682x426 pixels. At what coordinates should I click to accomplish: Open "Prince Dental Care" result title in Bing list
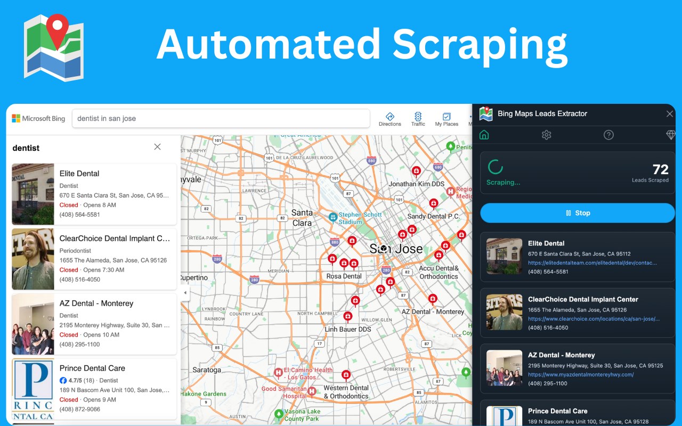tap(92, 368)
